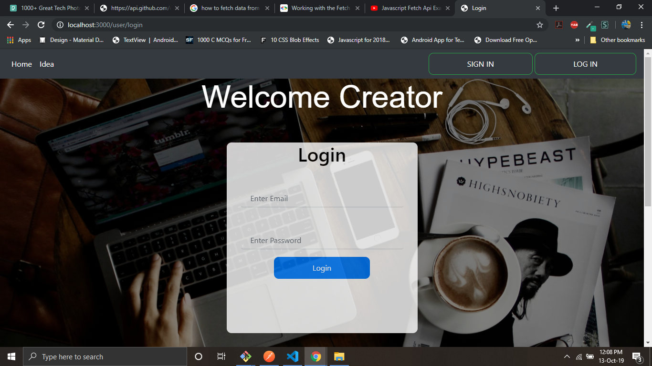Click the scrollbar down arrow

tap(648, 343)
